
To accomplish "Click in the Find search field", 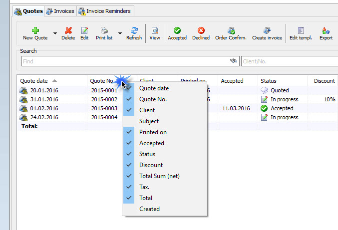I will point(125,61).
